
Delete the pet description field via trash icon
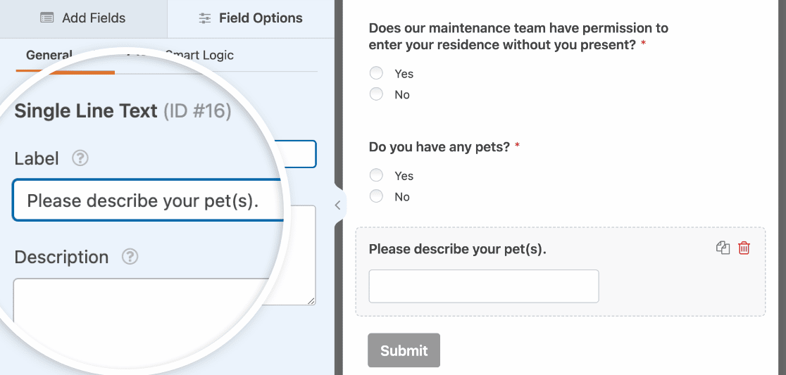click(x=744, y=248)
